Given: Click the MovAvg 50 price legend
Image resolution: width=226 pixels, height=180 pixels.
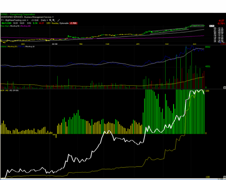Looking at the screenshot, I should pos(15,26).
